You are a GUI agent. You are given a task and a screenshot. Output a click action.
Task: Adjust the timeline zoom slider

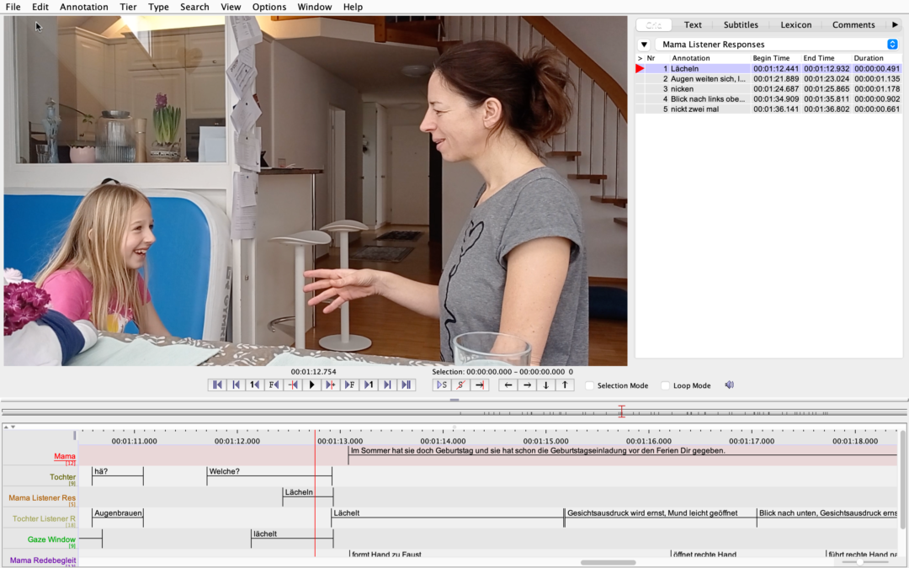(x=859, y=562)
